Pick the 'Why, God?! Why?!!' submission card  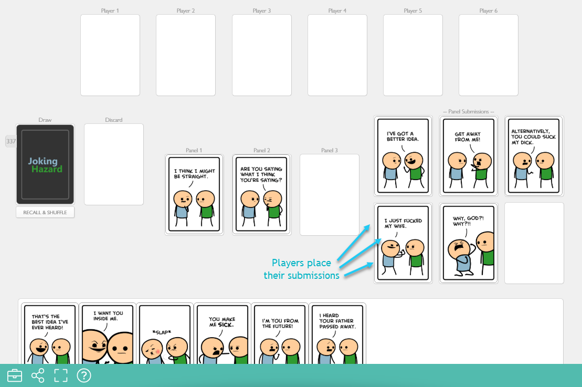(469, 243)
